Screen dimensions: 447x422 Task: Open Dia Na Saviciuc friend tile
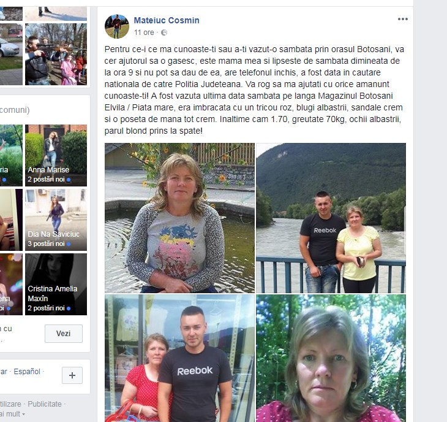(x=56, y=220)
